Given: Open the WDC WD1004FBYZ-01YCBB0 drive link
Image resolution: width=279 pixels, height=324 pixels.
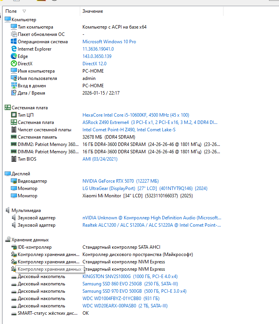Looking at the screenshot, I should pyautogui.click(x=121, y=299).
